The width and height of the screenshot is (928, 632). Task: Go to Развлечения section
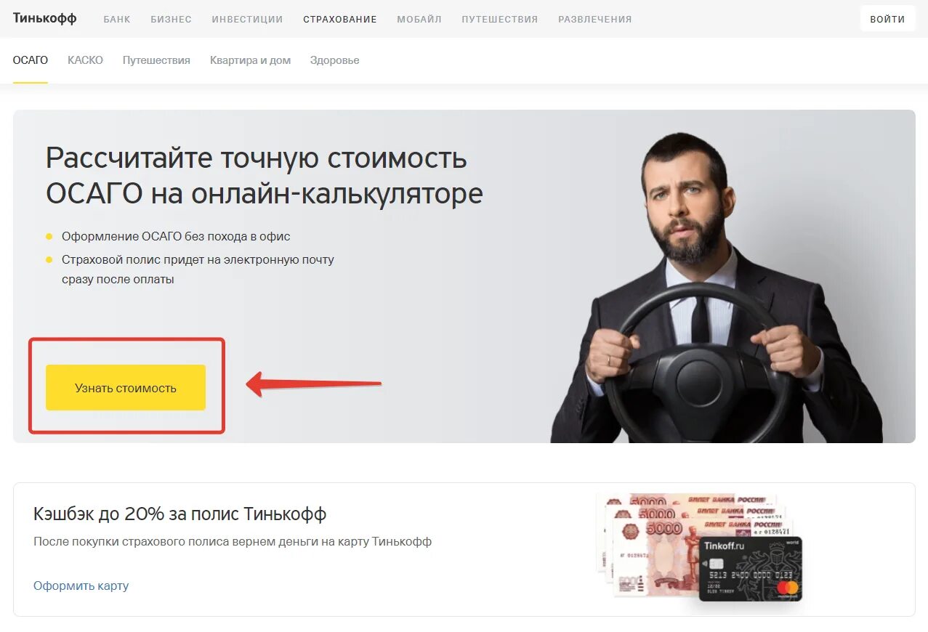595,20
